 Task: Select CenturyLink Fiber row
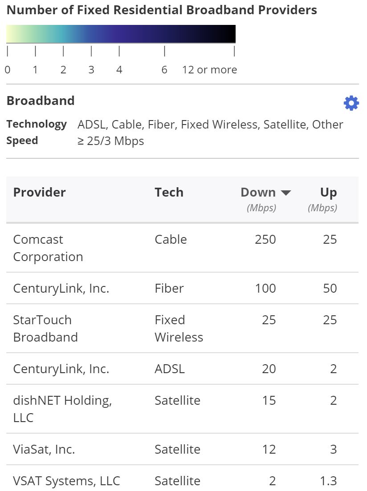pos(182,288)
